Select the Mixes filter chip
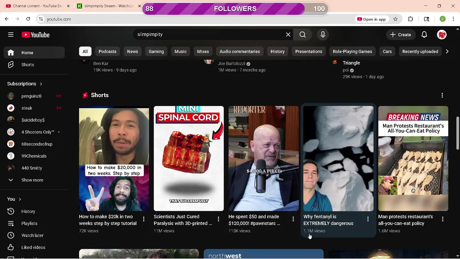 [203, 51]
